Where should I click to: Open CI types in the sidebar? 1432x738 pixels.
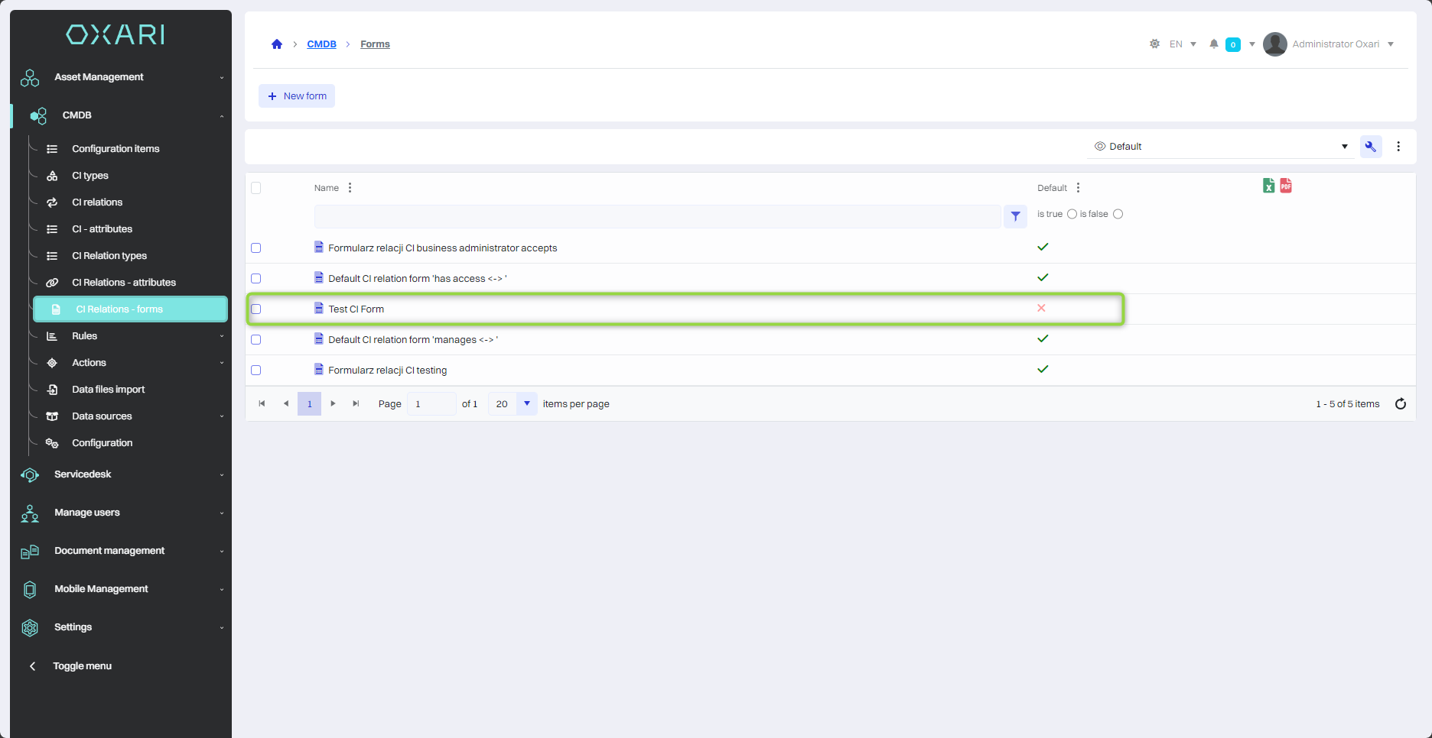[90, 176]
